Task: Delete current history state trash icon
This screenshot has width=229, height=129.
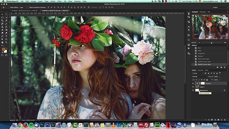Action: click(225, 67)
